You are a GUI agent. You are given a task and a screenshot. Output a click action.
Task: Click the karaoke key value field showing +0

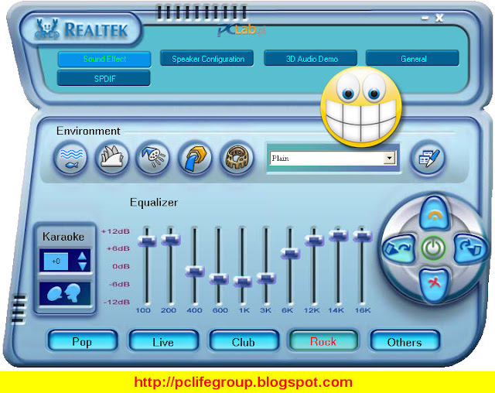56,261
